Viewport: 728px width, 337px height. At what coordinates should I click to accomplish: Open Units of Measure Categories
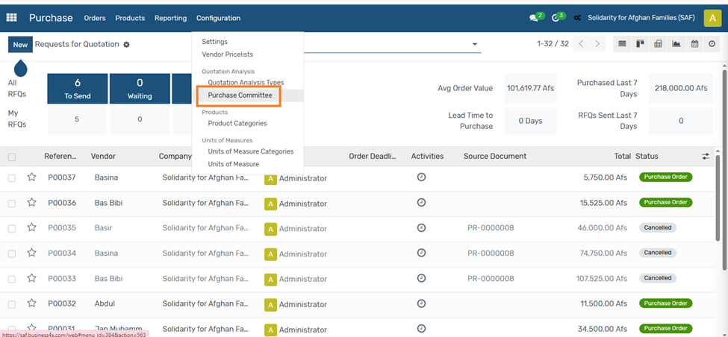point(251,151)
